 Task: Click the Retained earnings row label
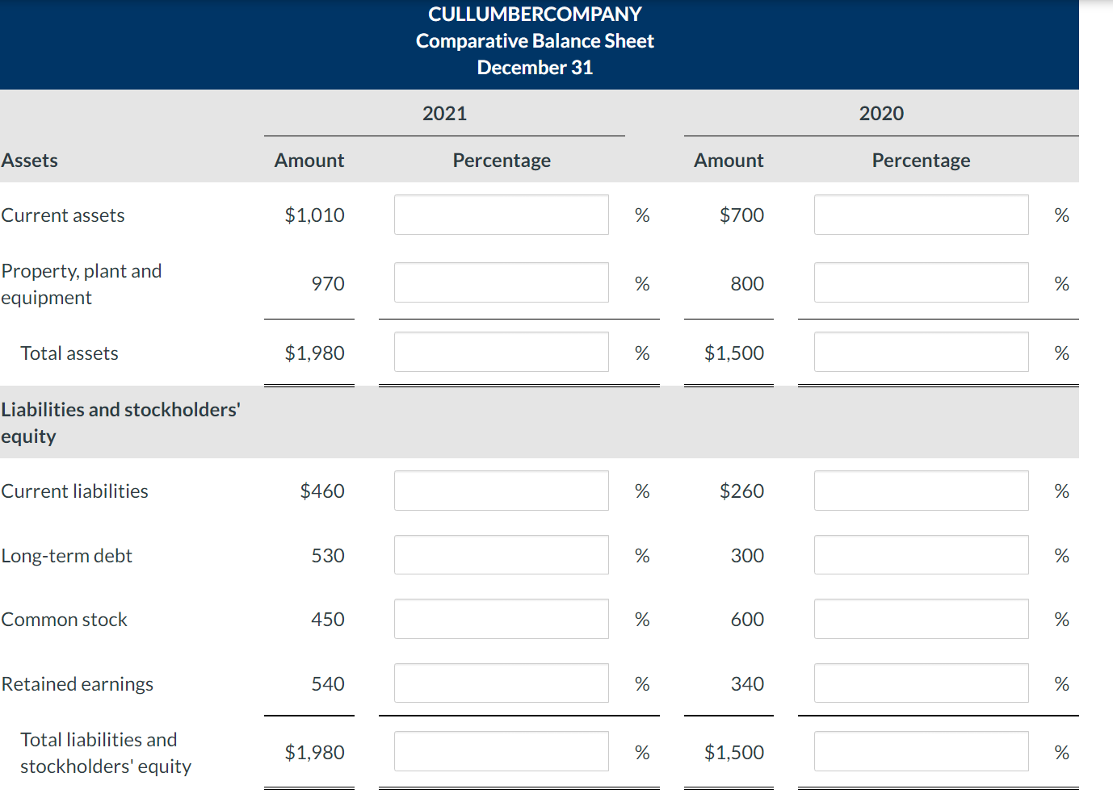click(77, 684)
